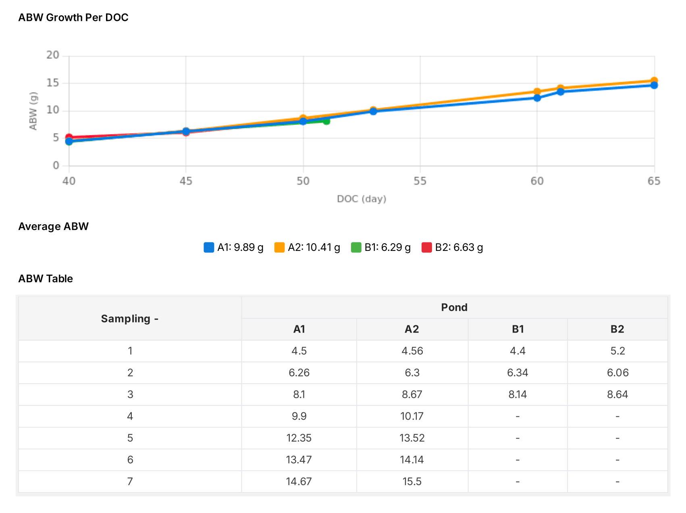Toggle the green B1 legend square
Image resolution: width=686 pixels, height=513 pixels.
356,247
